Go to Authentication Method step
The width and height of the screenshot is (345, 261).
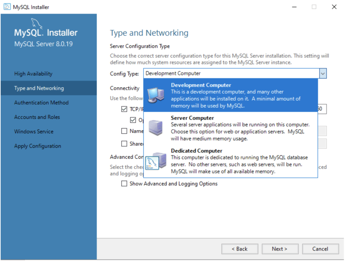pyautogui.click(x=41, y=103)
